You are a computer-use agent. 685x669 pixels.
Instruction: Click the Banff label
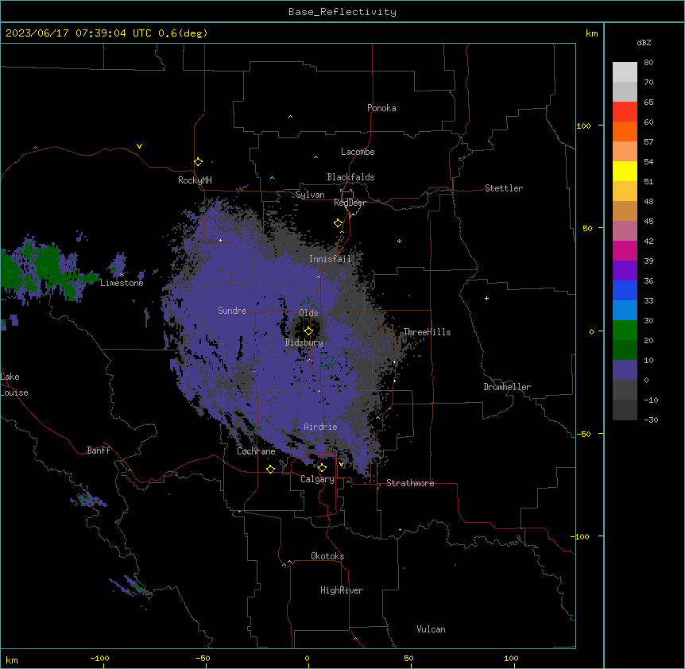click(x=99, y=451)
